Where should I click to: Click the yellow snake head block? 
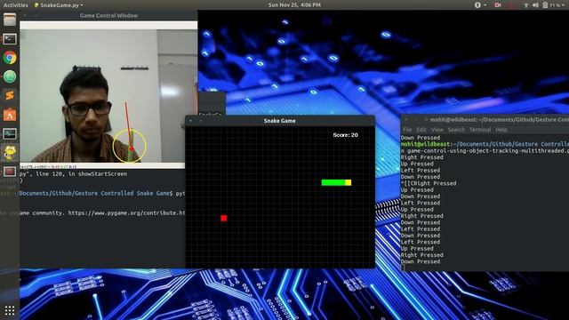tap(348, 182)
